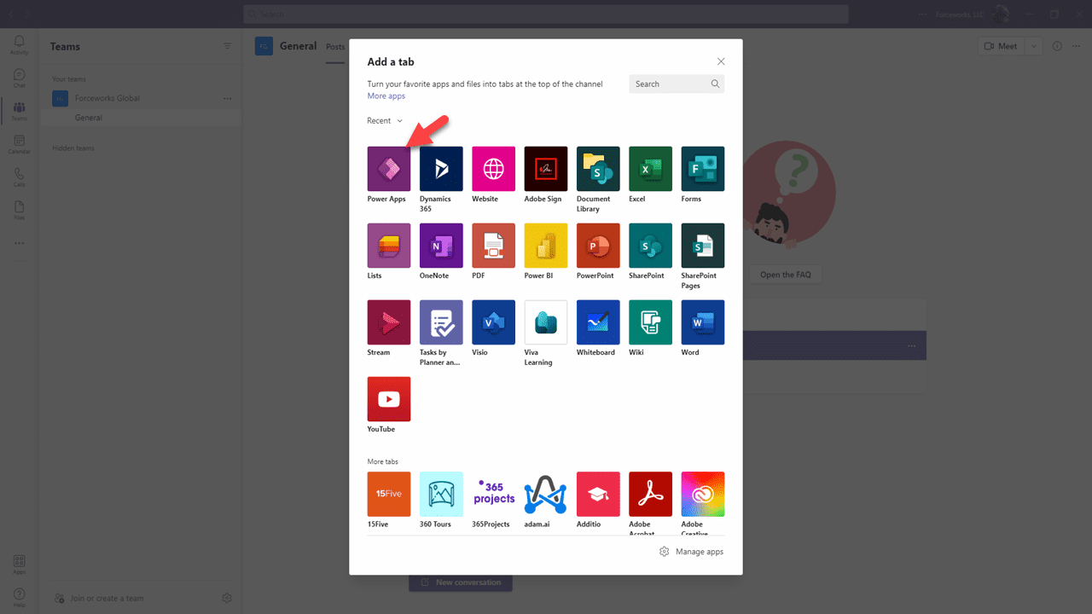Image resolution: width=1092 pixels, height=614 pixels.
Task: Select the Power Apps tile
Action: click(388, 168)
